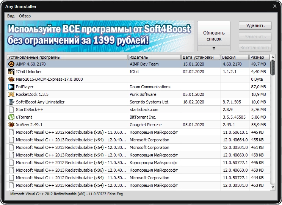
Task: Click the Soft4Boost Any Uninstaller icon
Action: point(11,102)
